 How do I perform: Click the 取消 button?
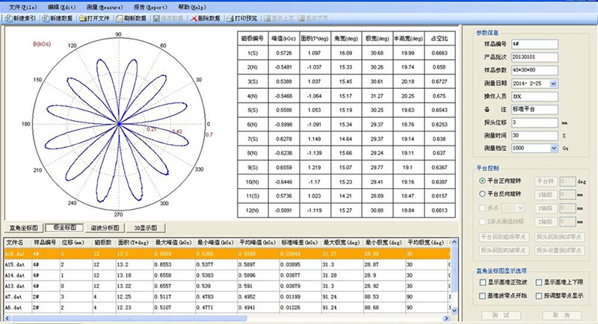click(562, 315)
